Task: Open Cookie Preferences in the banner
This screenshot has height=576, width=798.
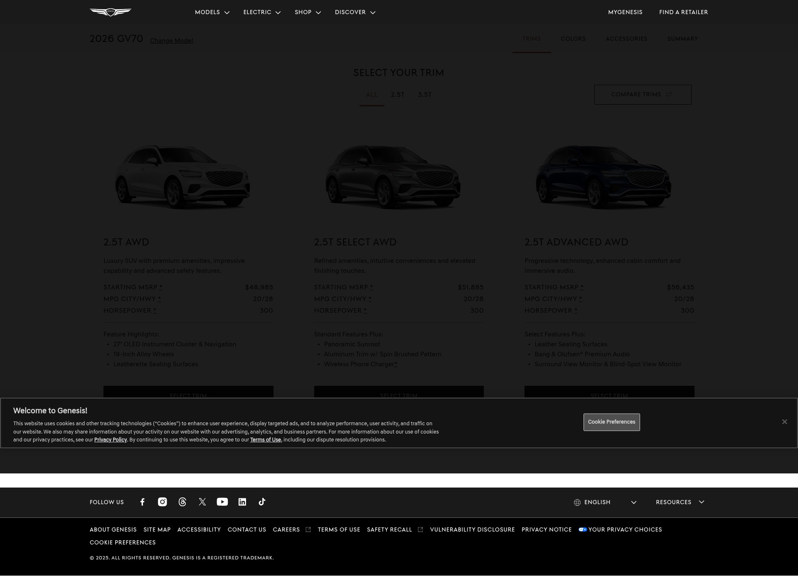Action: (x=611, y=422)
